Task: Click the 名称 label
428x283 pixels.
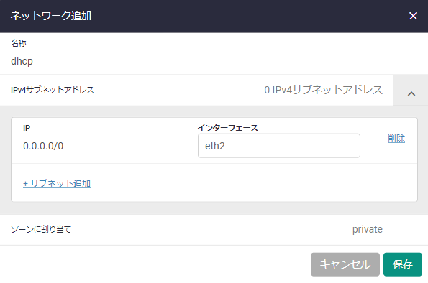Action: tap(19, 43)
